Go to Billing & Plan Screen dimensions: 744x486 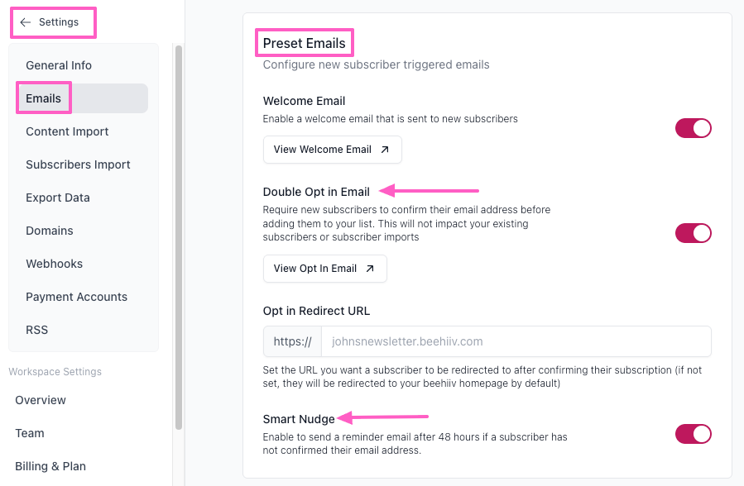[x=50, y=466]
